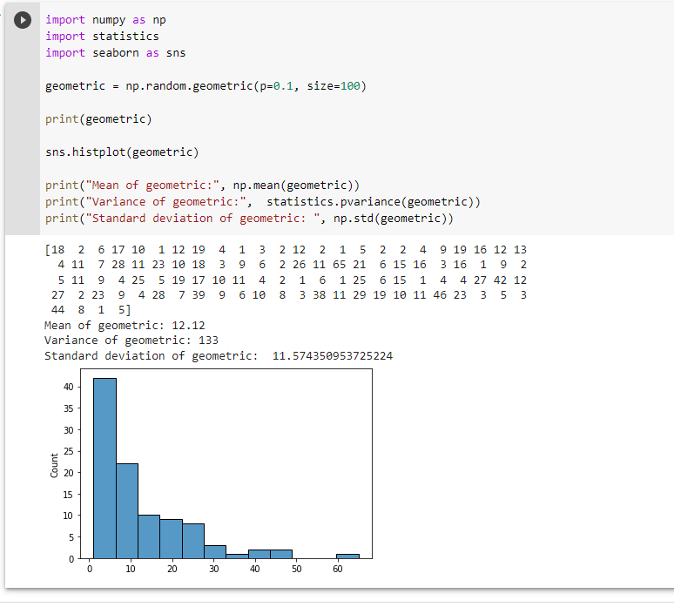Click the output 'Mean of geometric: 12.12'
The image size is (674, 607).
click(x=125, y=326)
